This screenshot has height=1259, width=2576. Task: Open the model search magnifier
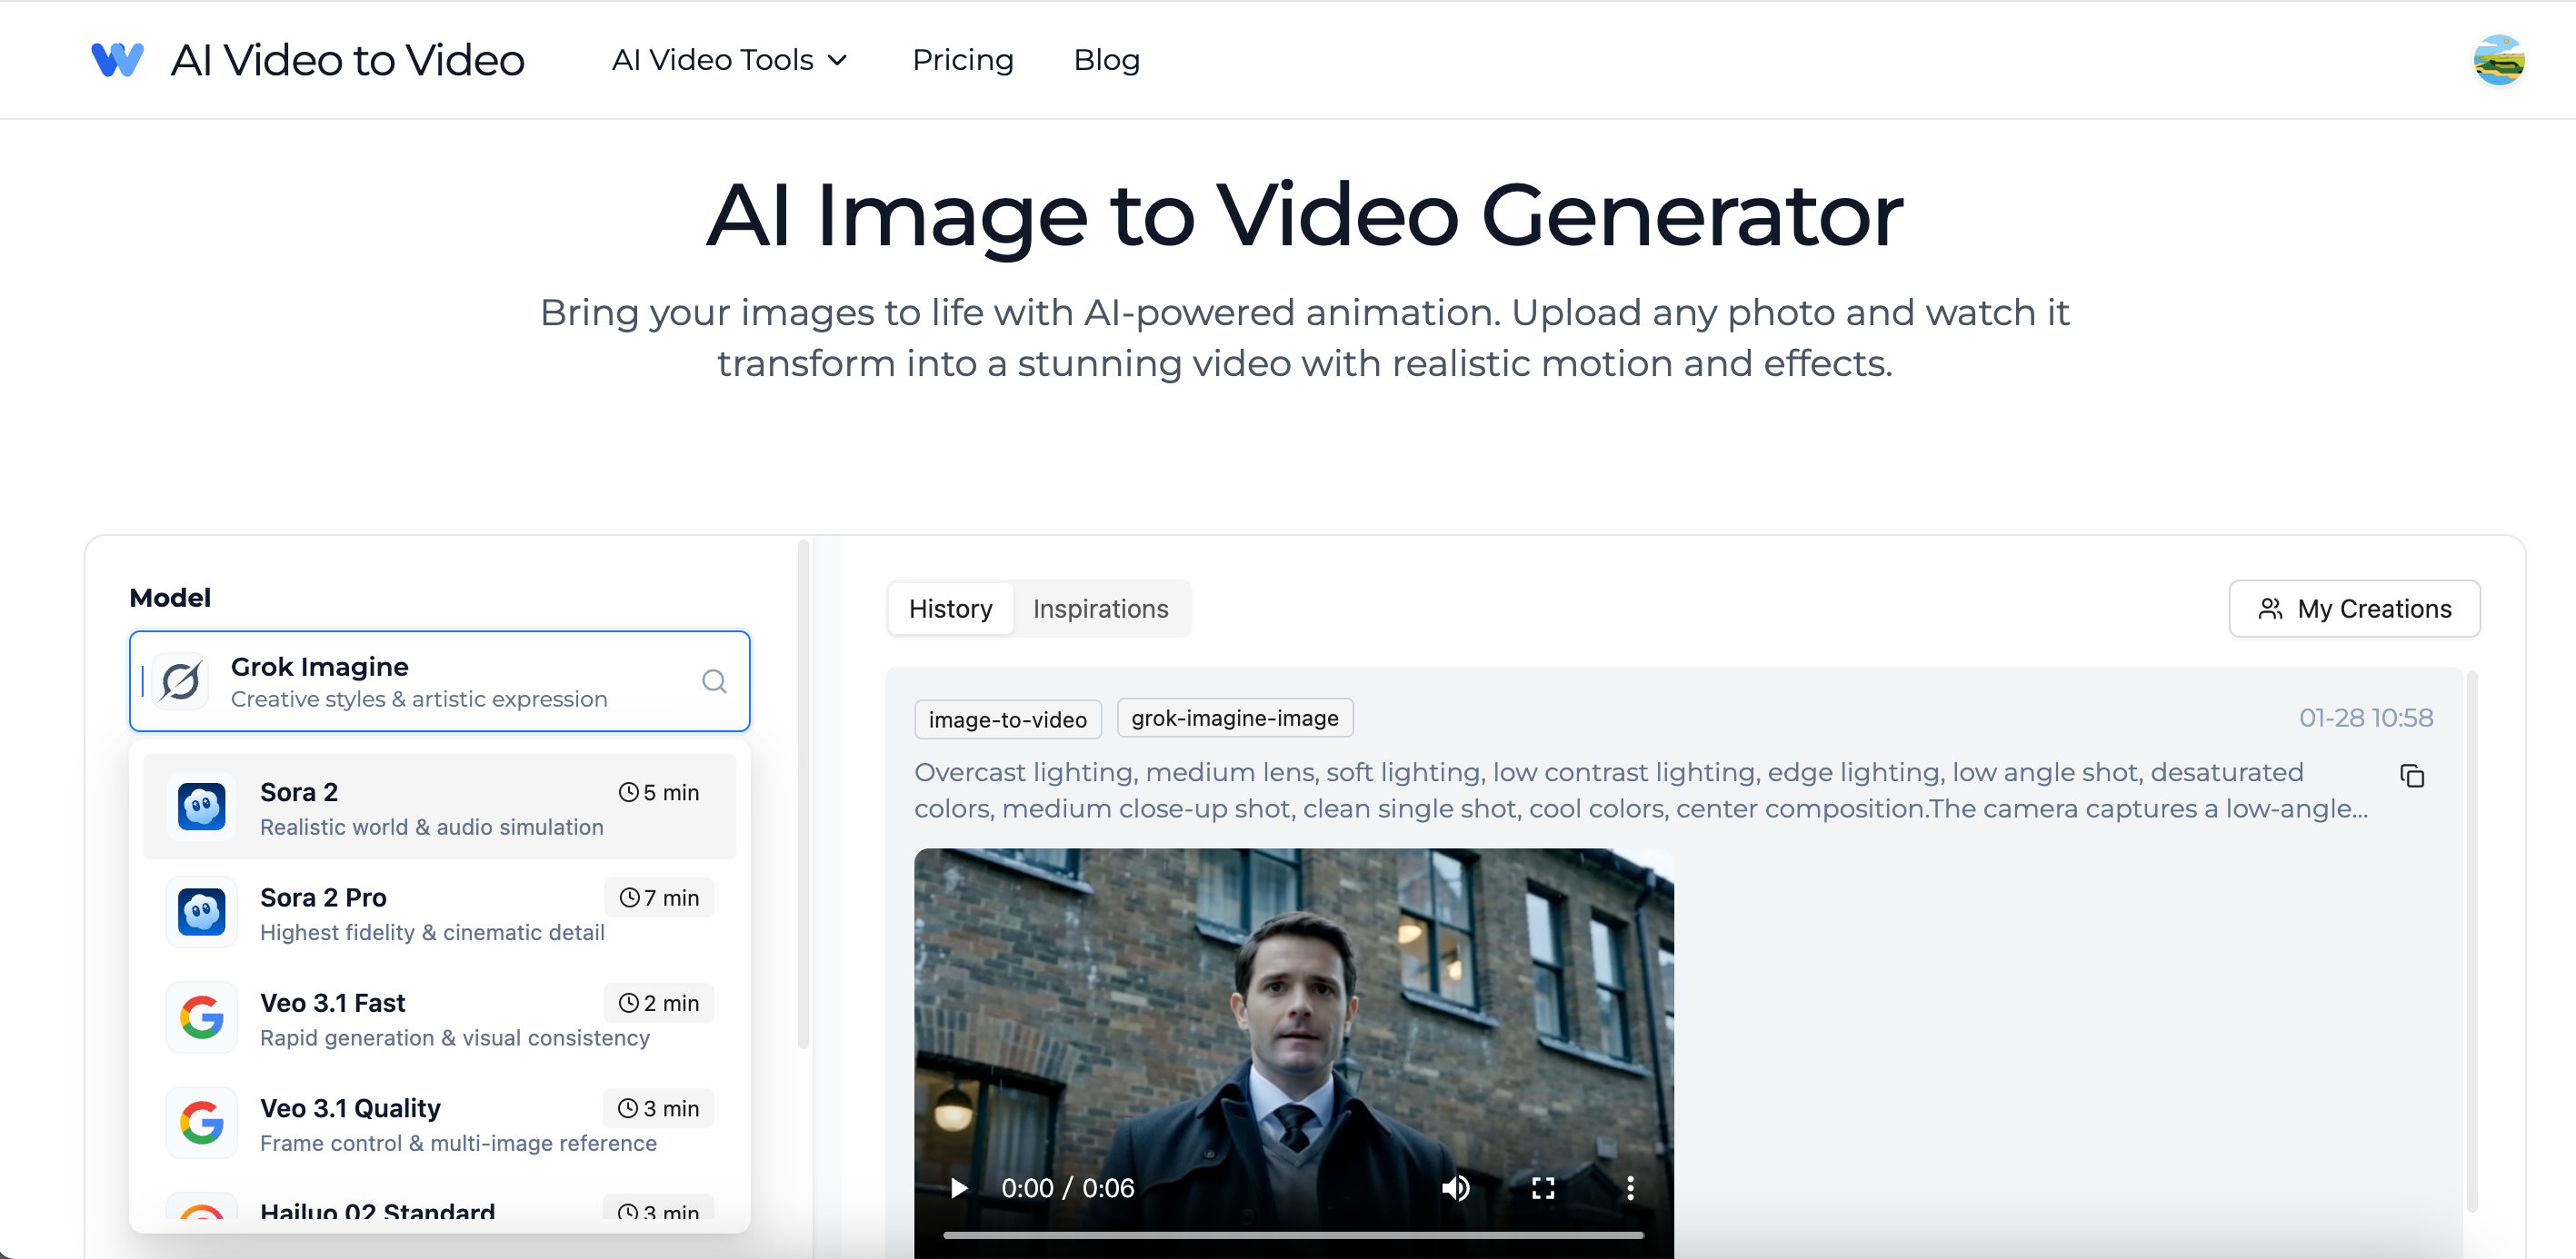[713, 680]
